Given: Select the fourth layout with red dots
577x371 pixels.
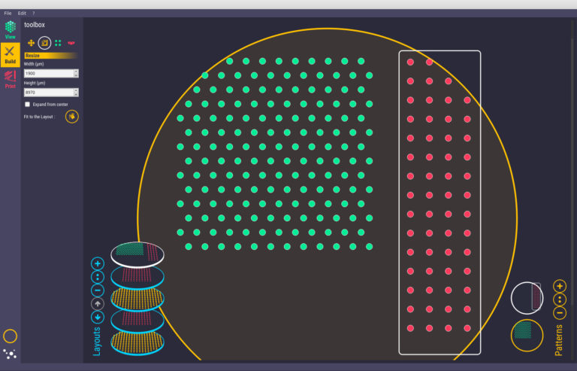Looking at the screenshot, I should 137,321.
